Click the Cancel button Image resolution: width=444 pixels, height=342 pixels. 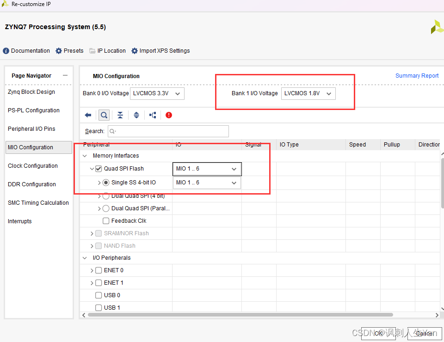pyautogui.click(x=425, y=334)
